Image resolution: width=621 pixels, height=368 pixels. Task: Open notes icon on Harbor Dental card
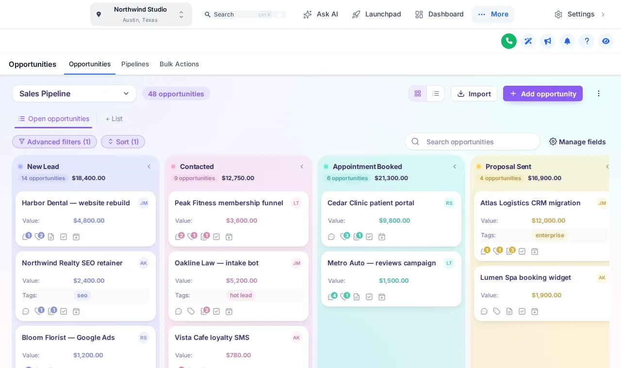pyautogui.click(x=51, y=237)
